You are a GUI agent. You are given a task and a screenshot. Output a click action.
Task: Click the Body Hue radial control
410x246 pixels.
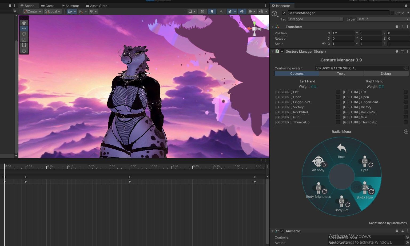coord(365,190)
